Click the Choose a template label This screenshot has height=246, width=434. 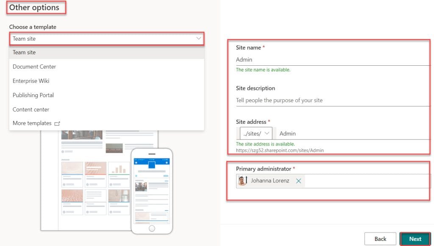coord(33,27)
